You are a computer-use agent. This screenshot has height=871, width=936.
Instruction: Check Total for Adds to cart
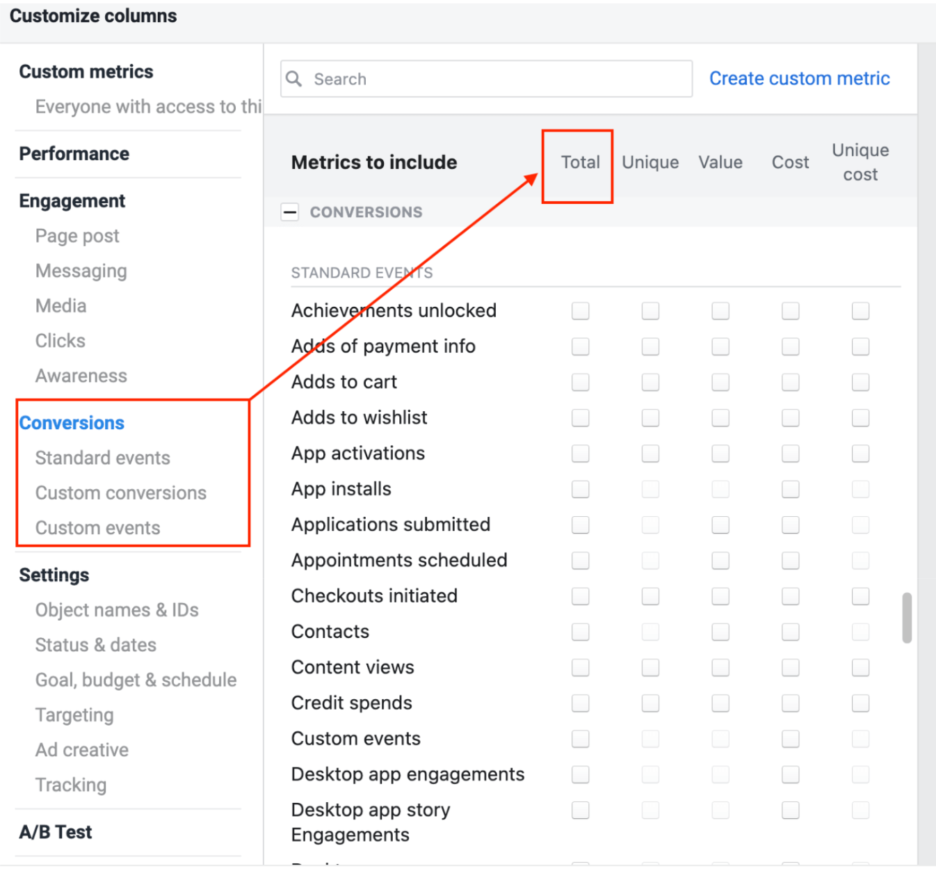tap(580, 382)
